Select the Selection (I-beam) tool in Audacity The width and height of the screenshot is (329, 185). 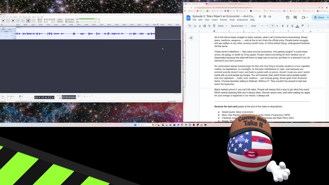39,19
